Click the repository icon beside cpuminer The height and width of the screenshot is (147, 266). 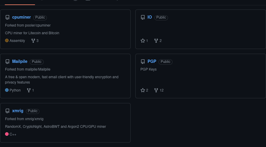pos(7,17)
